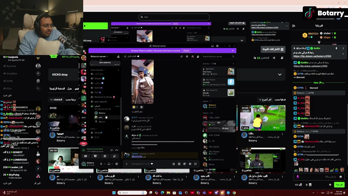Open options menu of pinned chat message
The width and height of the screenshot is (348, 196).
pyautogui.click(x=343, y=48)
